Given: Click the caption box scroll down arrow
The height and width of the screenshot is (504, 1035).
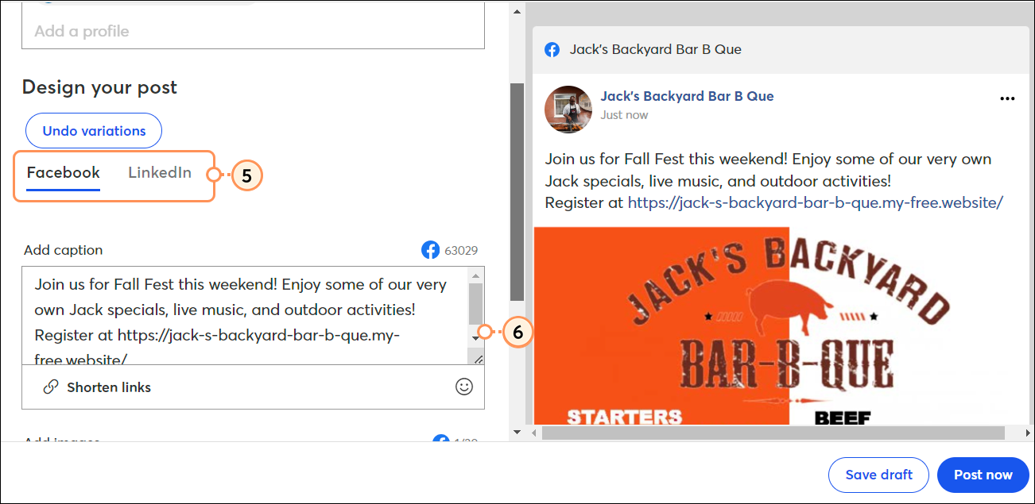Looking at the screenshot, I should point(476,337).
